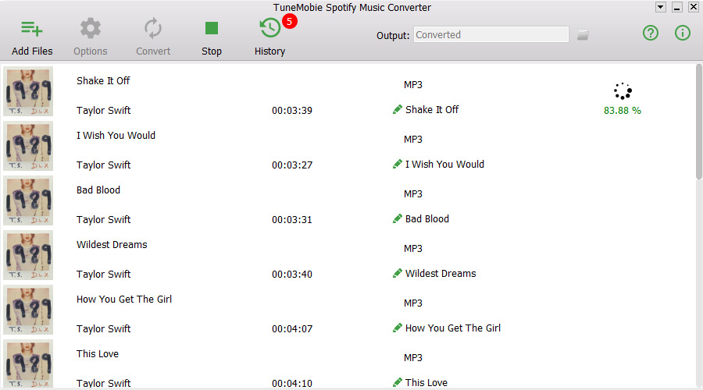Edit output name pencil for How You Get The Girl

click(398, 328)
